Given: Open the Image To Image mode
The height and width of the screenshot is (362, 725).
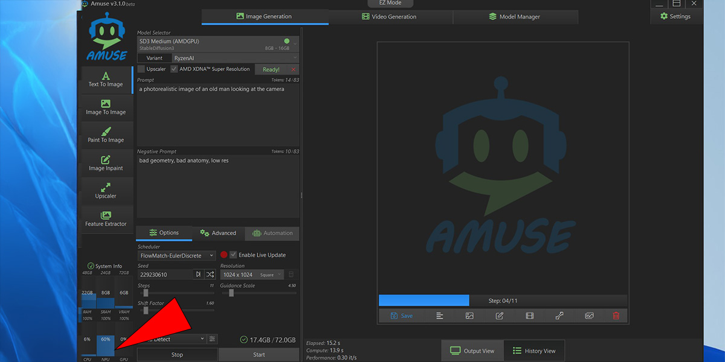Looking at the screenshot, I should (106, 108).
